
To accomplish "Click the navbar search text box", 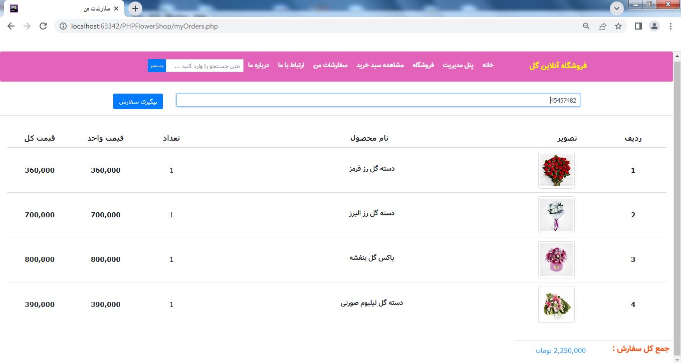I will coord(204,66).
